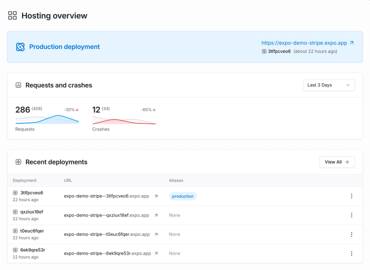Click the grid icon beside Hosting overview
The width and height of the screenshot is (370, 270).
click(12, 15)
